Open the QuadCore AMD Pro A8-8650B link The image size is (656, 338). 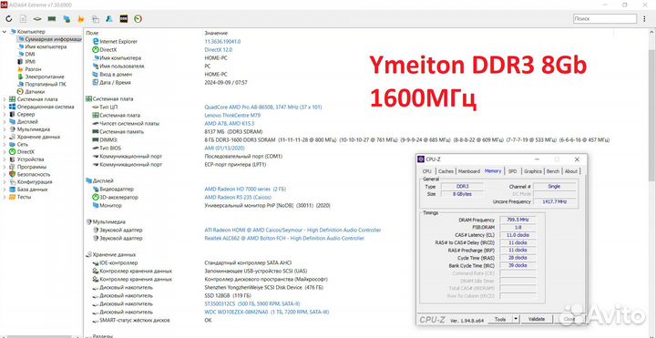click(x=263, y=108)
